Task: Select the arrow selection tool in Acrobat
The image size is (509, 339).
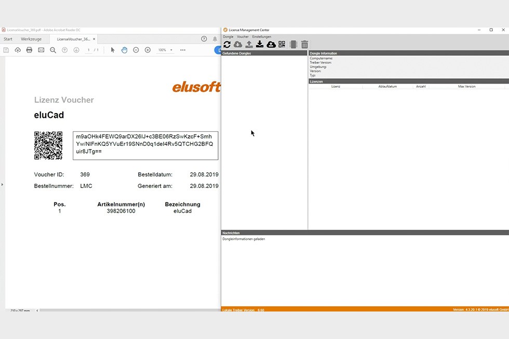Action: 112,50
